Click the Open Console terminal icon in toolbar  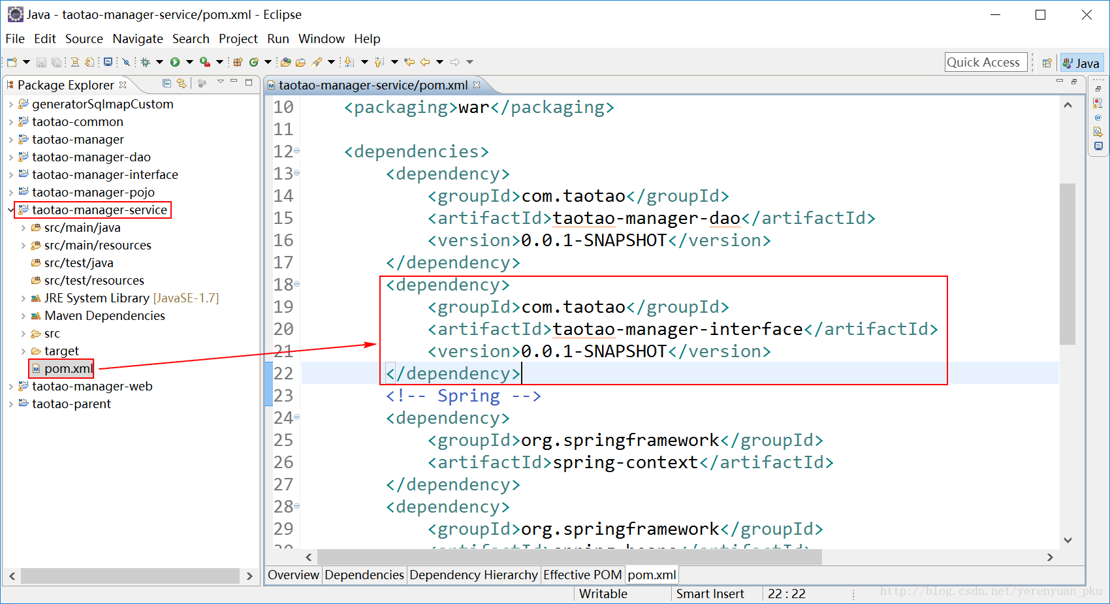pos(108,62)
